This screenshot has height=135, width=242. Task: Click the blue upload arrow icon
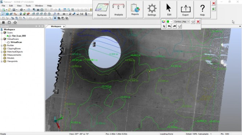[60, 10]
